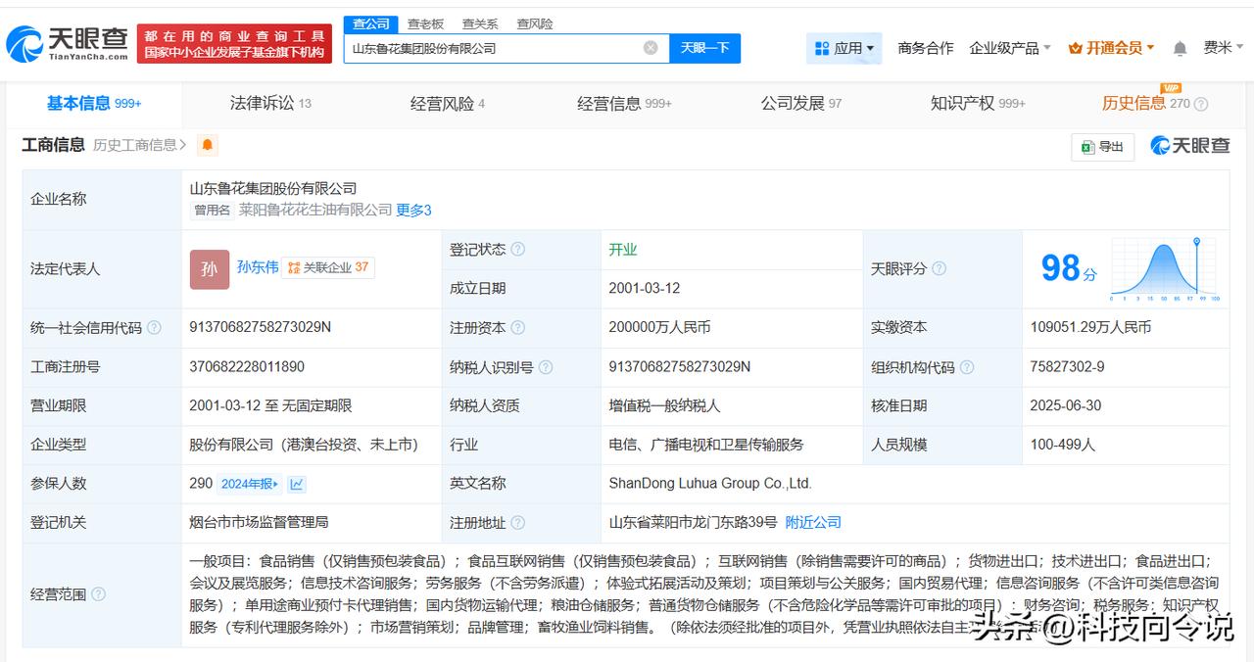
Task: Click the 增值税一般纳税人 taxpayer qualification
Action: tap(664, 405)
